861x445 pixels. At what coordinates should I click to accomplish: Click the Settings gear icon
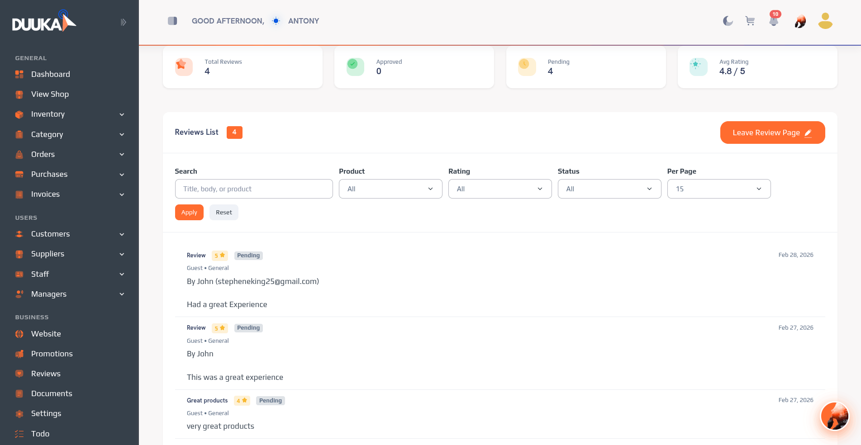[x=19, y=414]
